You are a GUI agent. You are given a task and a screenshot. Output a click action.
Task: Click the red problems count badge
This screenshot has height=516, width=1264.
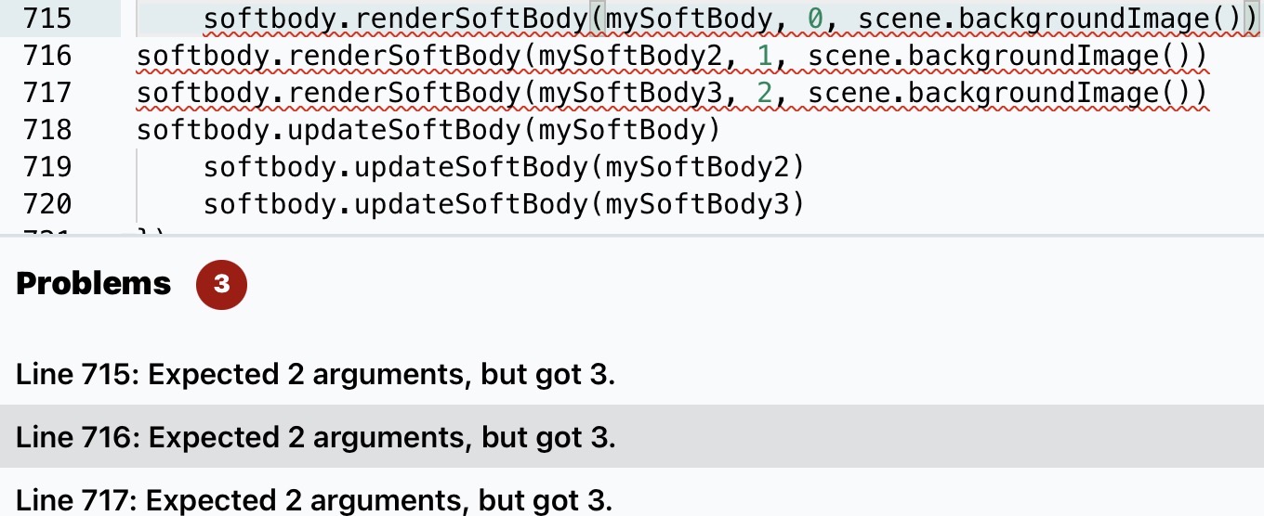[x=221, y=284]
